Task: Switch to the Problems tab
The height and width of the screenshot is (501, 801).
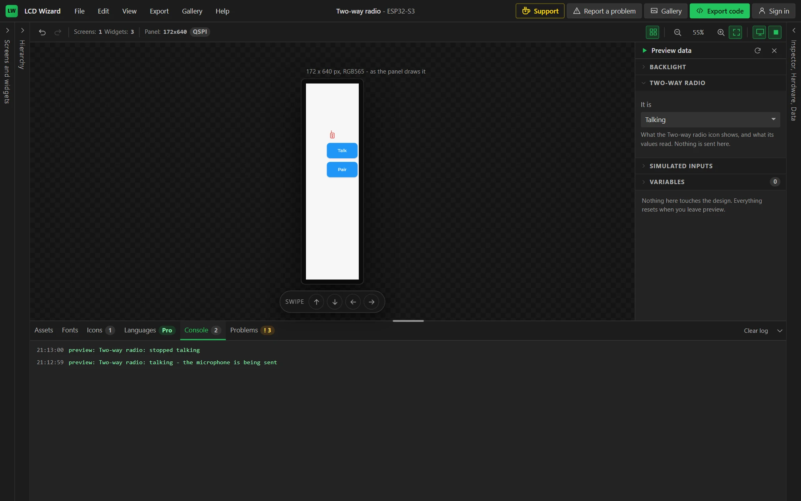Action: click(x=252, y=330)
